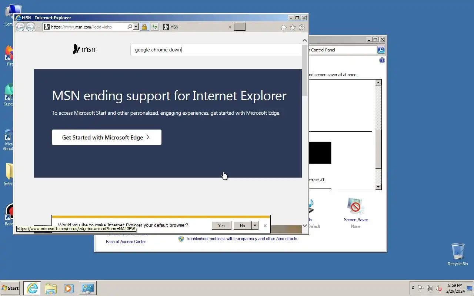This screenshot has height=296, width=474.
Task: Select the MSN browser tab
Action: point(194,27)
